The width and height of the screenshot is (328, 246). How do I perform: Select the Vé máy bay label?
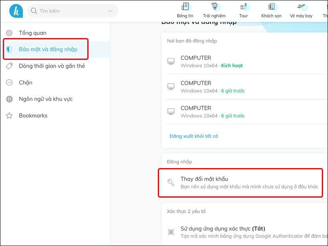(x=301, y=16)
